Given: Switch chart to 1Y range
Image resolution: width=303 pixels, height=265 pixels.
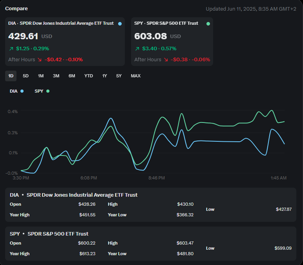Looking at the screenshot, I should click(105, 76).
